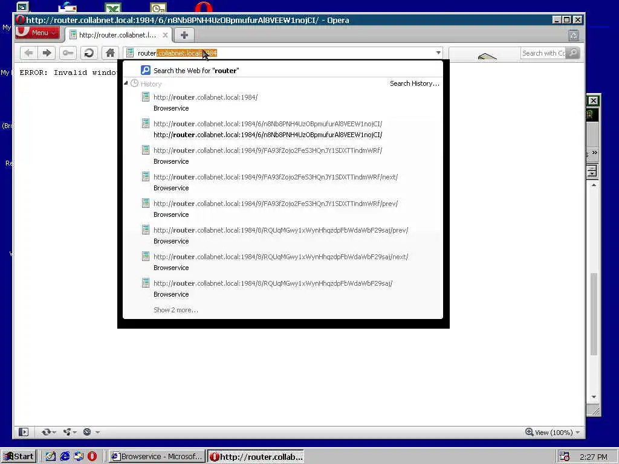The height and width of the screenshot is (464, 619).
Task: Select history entry router.collabnet.local:1984/ Browservice
Action: [283, 103]
